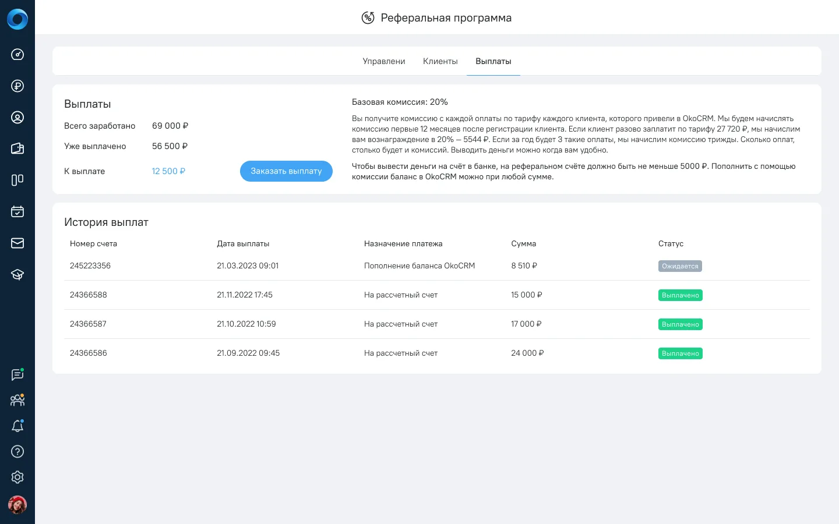Open the contacts person icon in sidebar
Screen dimensions: 839x524
17,118
